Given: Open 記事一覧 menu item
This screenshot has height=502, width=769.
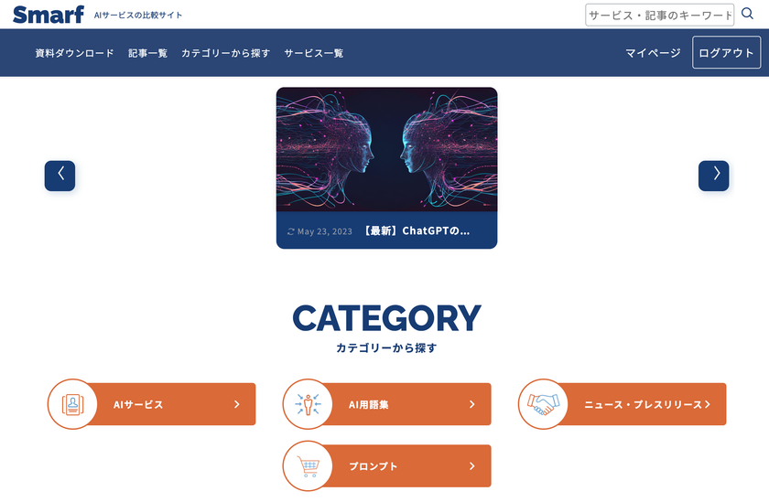Looking at the screenshot, I should click(147, 53).
